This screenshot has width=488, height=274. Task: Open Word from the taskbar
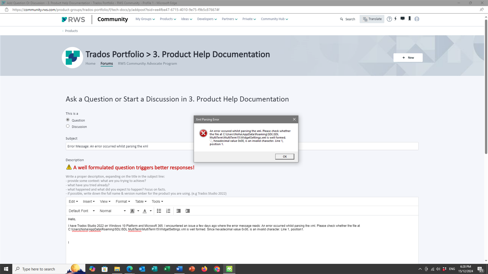point(179,269)
